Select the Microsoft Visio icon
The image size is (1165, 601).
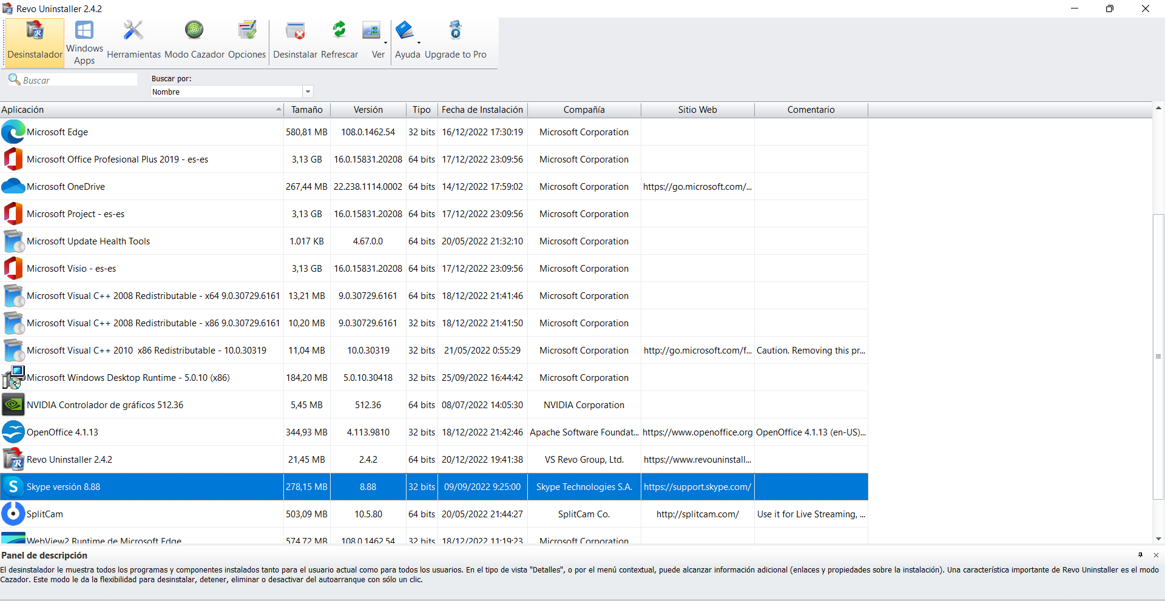(13, 268)
